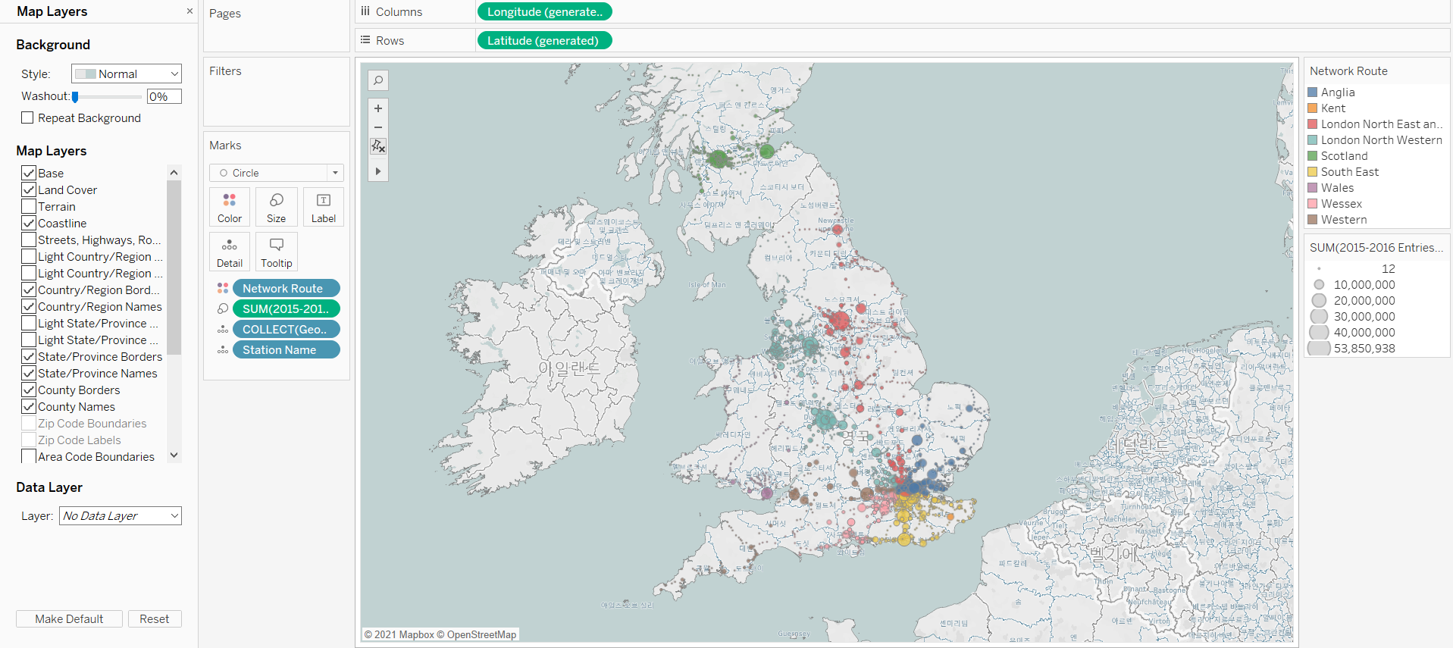Image resolution: width=1453 pixels, height=648 pixels.
Task: Open the Color marks card
Action: (x=230, y=207)
